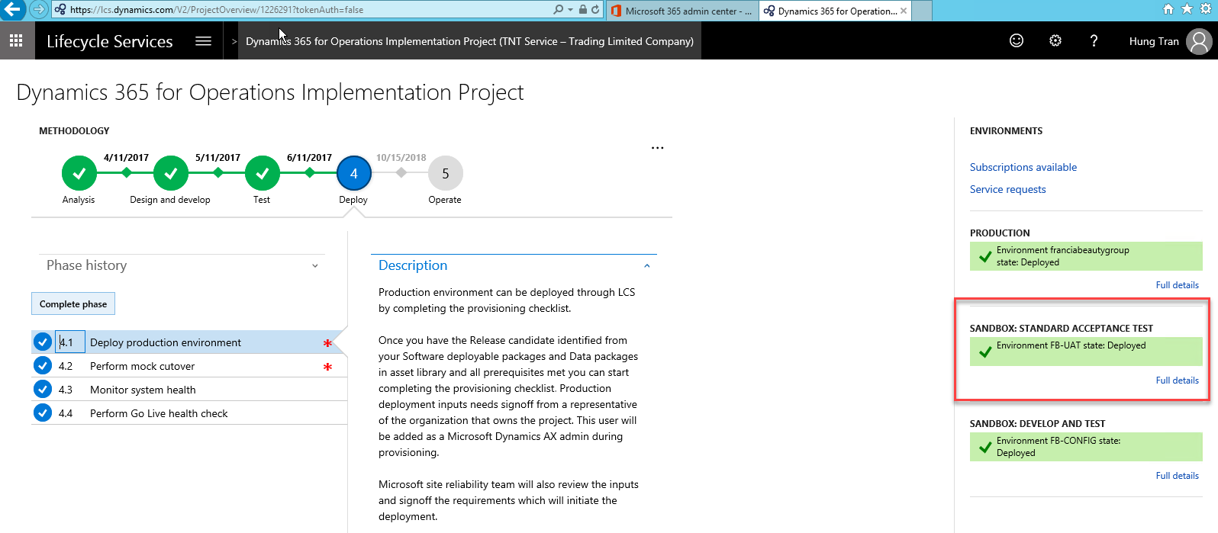Close the Dynamics 365 for Operations tab
This screenshot has width=1218, height=533.
[x=904, y=11]
